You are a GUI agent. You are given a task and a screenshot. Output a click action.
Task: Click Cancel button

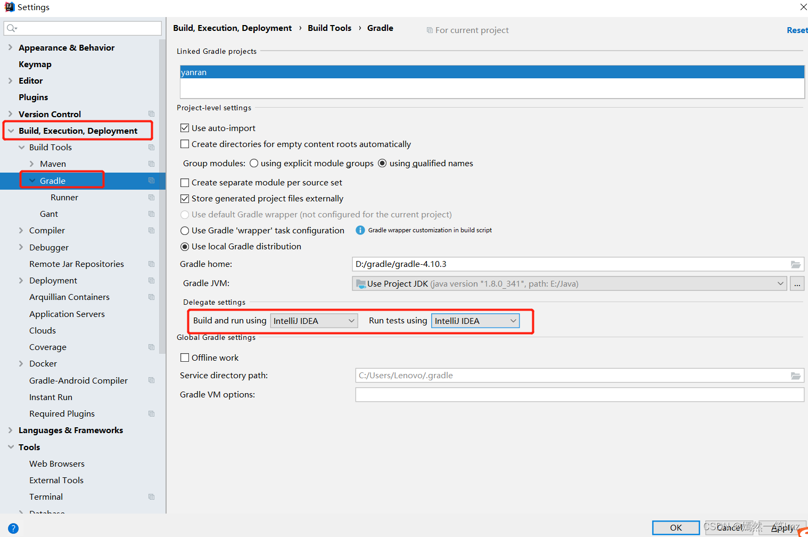click(x=729, y=527)
